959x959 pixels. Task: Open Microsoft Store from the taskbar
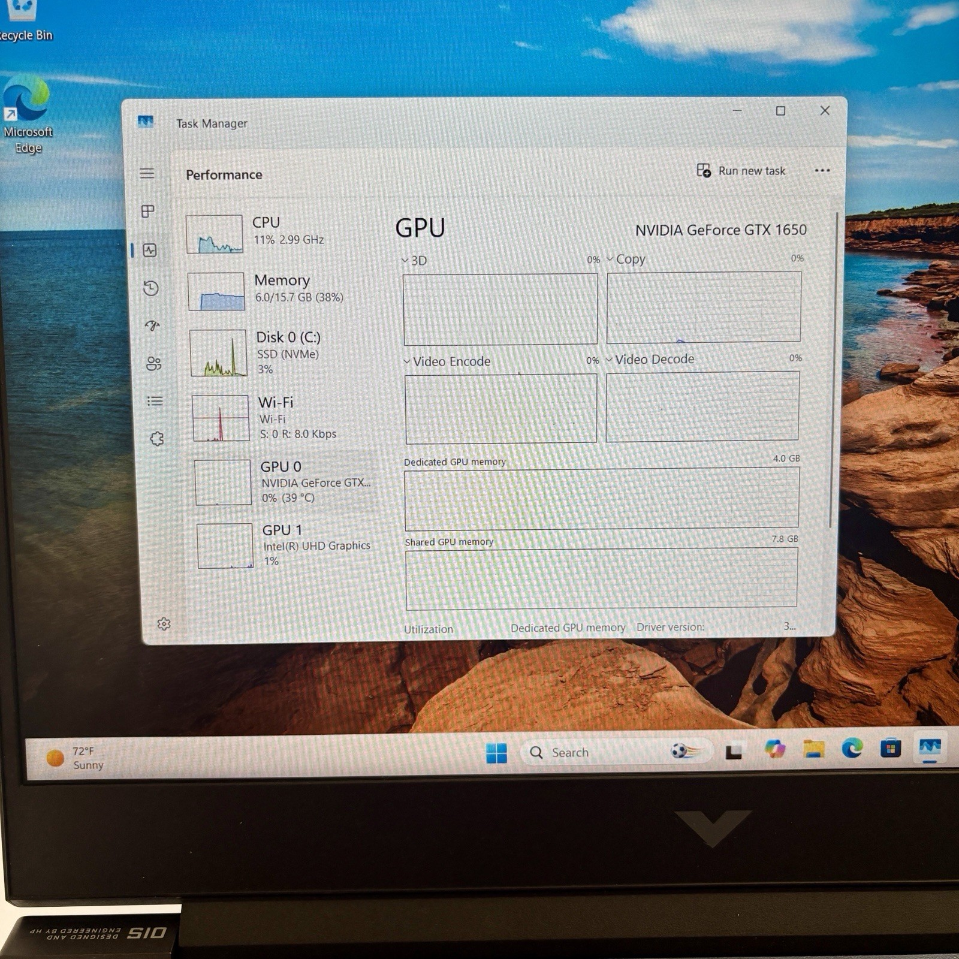pos(891,749)
